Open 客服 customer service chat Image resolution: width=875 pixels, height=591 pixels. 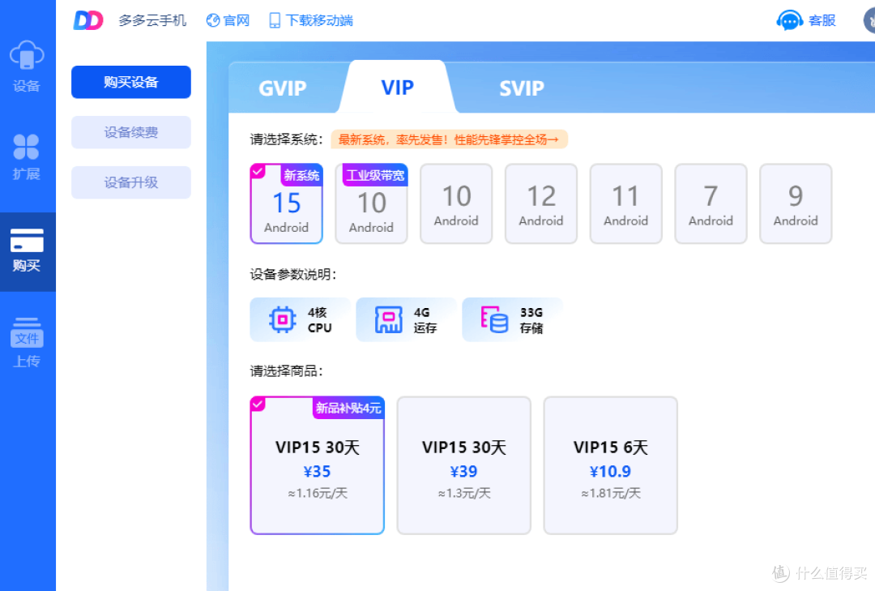coord(806,20)
